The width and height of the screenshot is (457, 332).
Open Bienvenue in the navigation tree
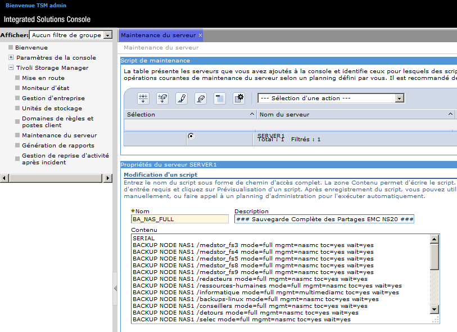(31, 48)
